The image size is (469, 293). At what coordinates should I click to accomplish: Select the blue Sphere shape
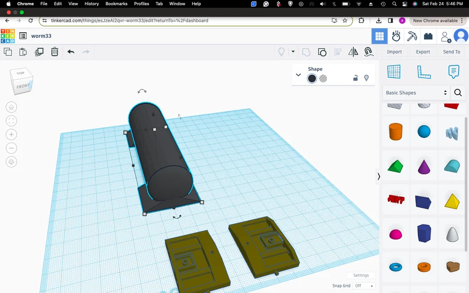424,132
